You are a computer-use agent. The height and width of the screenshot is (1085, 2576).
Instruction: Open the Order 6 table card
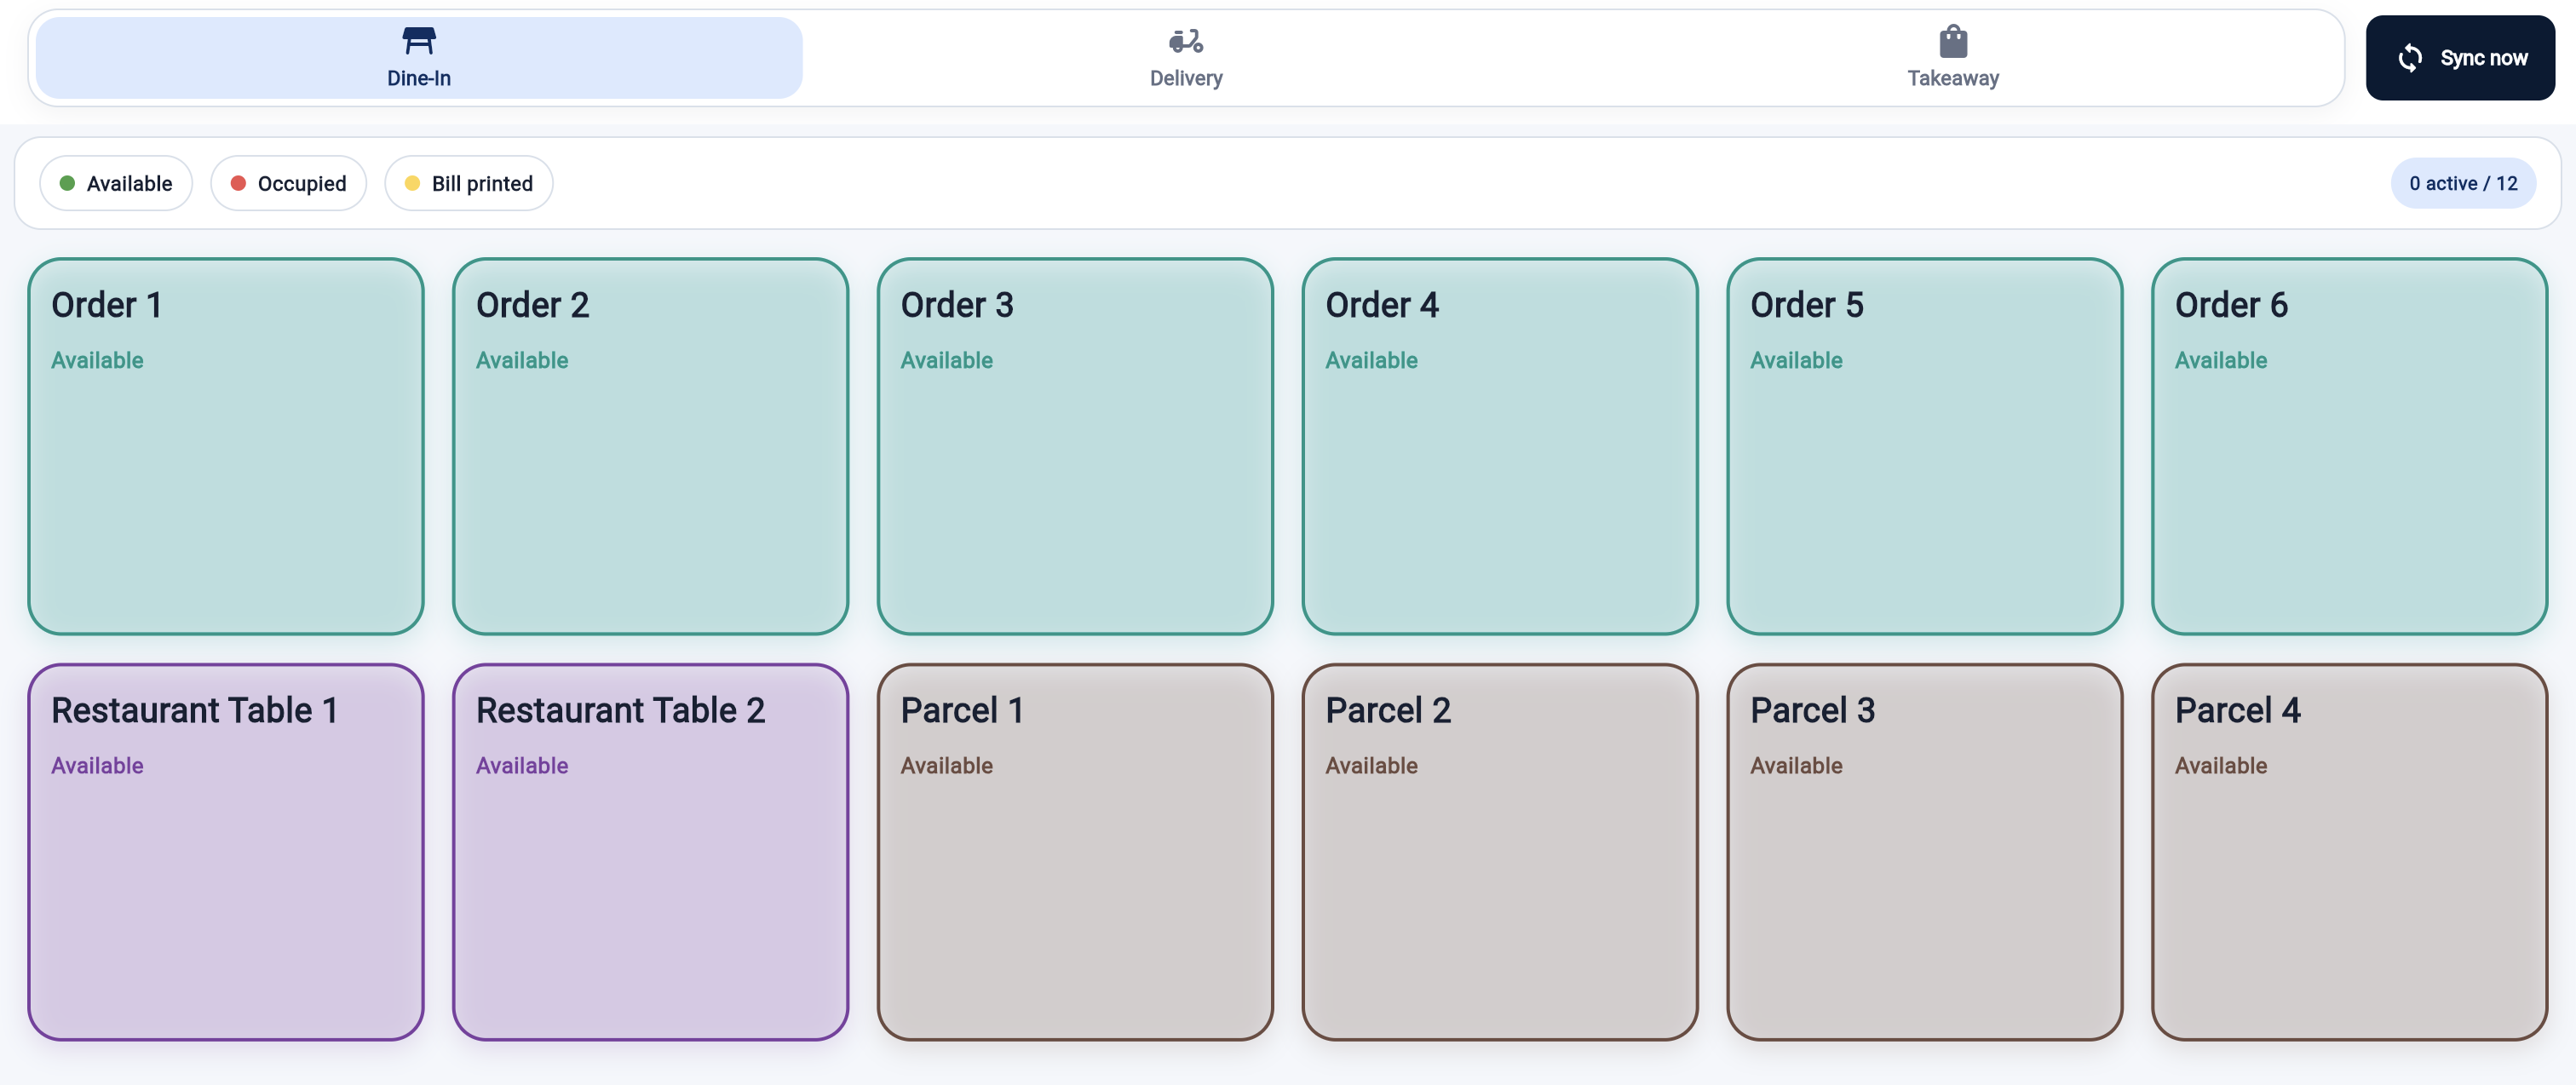(x=2349, y=446)
